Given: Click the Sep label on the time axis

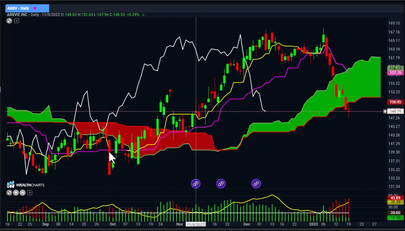Looking at the screenshot, I should point(45,224).
